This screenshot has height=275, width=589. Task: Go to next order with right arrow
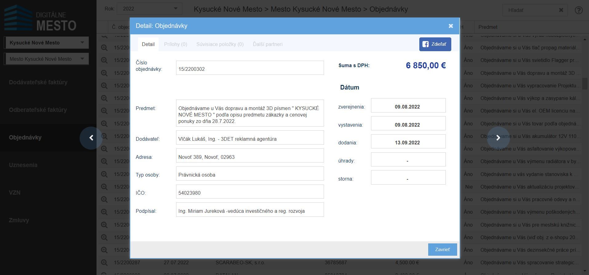[x=498, y=138]
